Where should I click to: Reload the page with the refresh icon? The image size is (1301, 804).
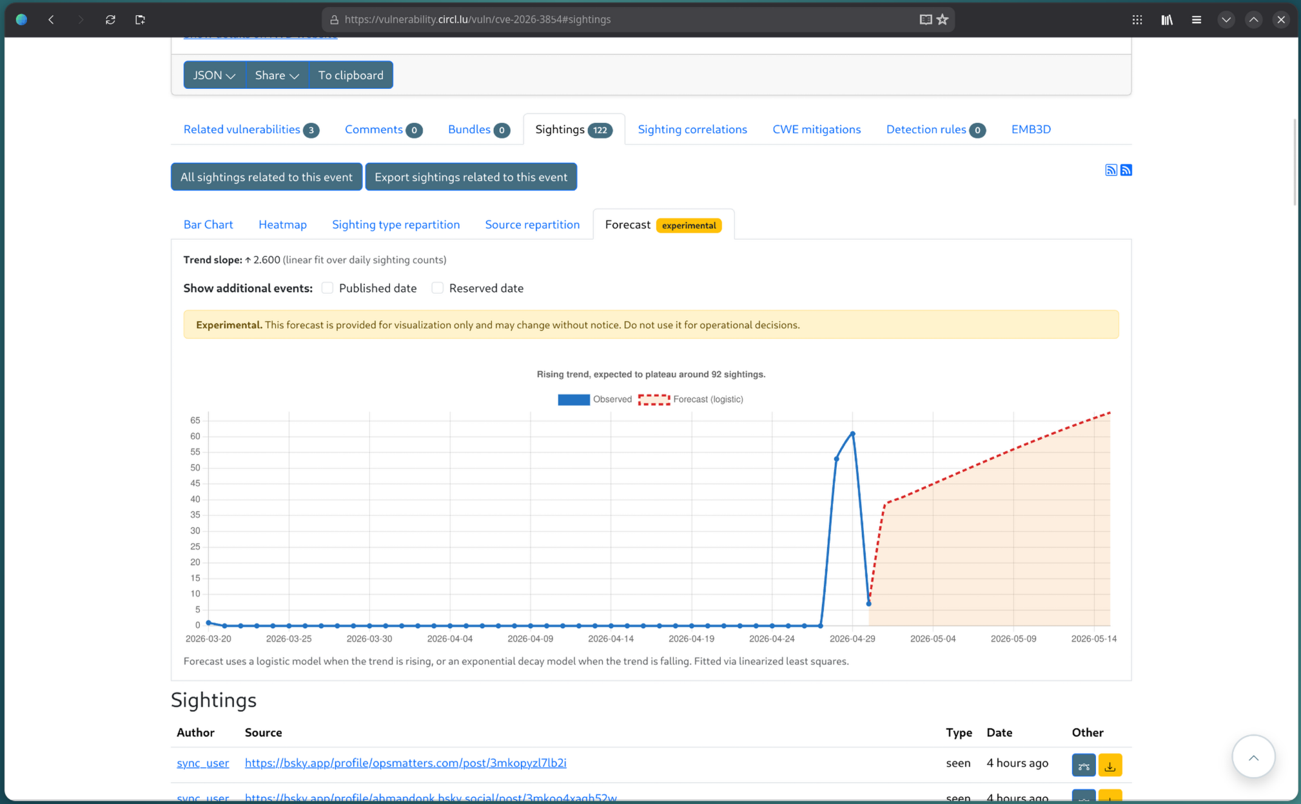(110, 19)
